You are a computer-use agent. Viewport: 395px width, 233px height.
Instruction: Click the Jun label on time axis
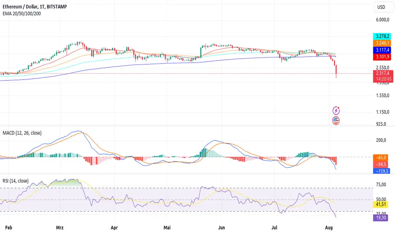(x=221, y=227)
